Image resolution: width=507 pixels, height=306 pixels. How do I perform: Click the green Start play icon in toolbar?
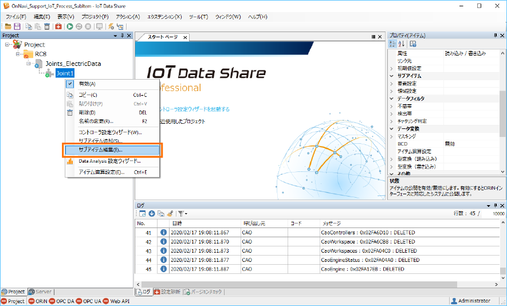click(70, 26)
